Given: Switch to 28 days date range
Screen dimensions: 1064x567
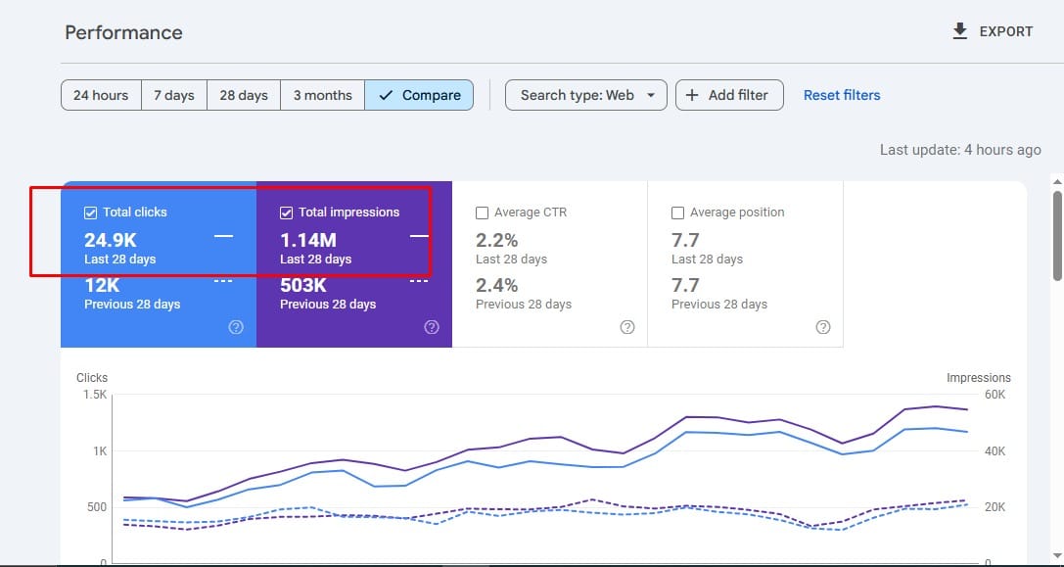Looking at the screenshot, I should click(244, 95).
